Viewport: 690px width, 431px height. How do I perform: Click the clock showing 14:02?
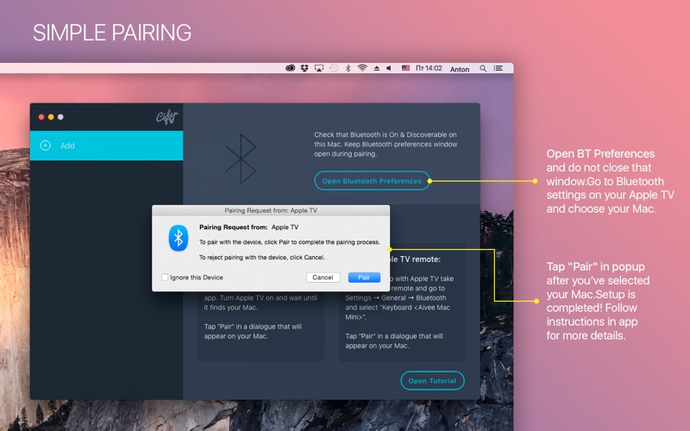coord(429,68)
